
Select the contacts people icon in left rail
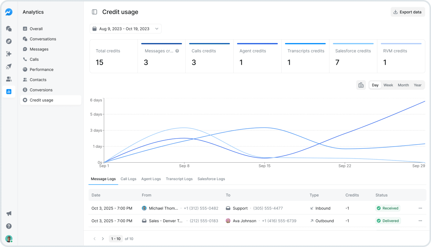click(9, 79)
